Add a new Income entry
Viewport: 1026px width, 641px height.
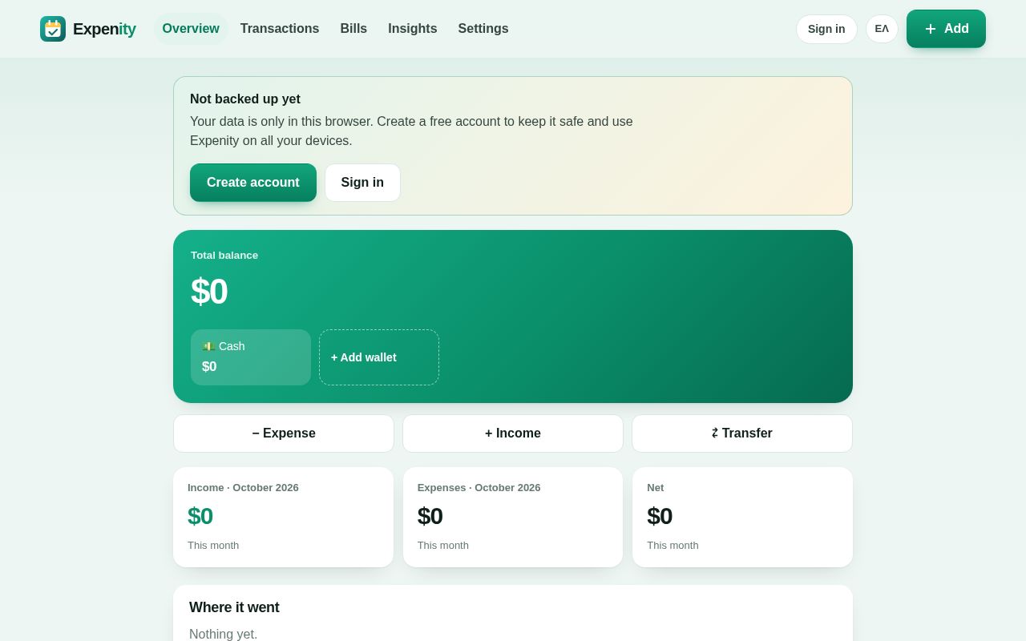point(513,433)
